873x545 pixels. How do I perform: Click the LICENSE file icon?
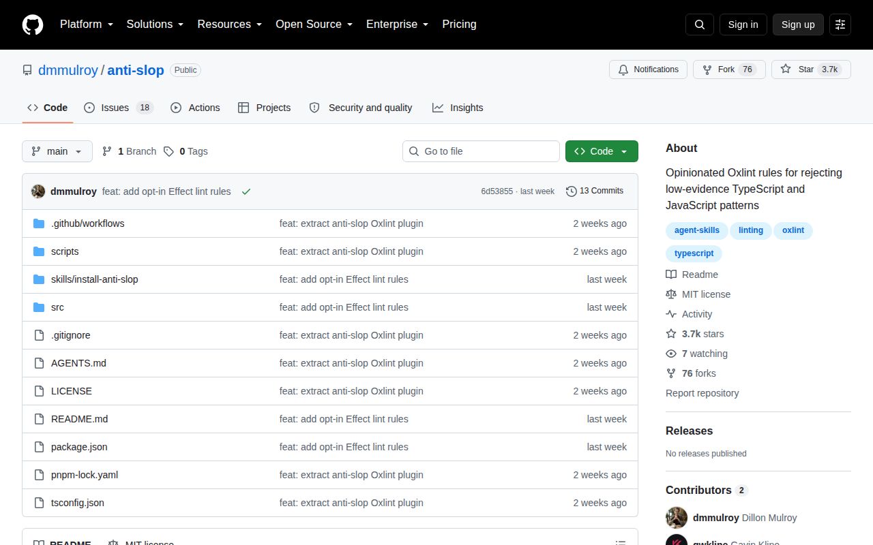click(x=39, y=391)
